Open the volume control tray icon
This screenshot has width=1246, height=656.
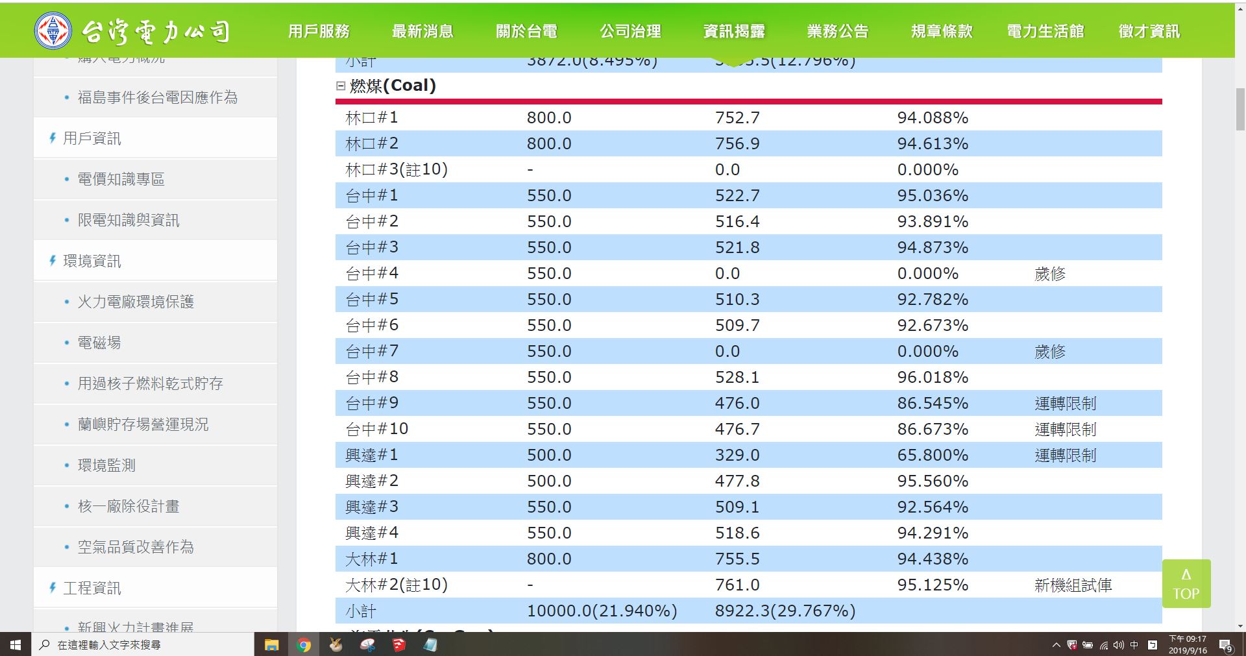pyautogui.click(x=1119, y=645)
